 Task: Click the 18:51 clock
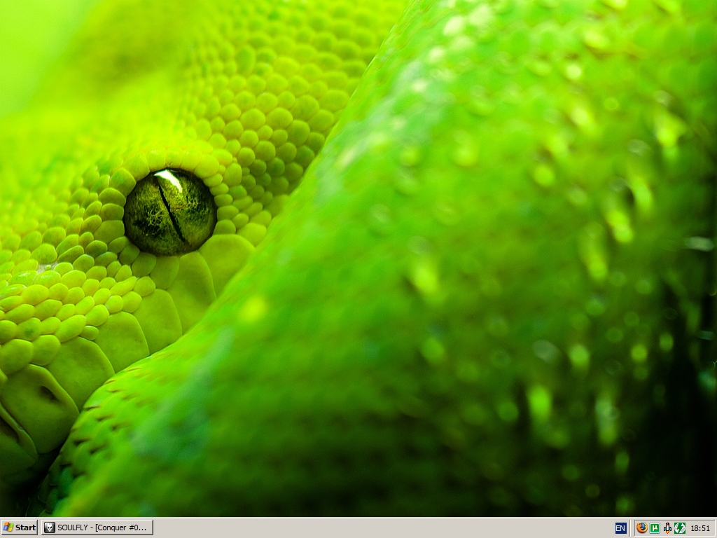[700, 528]
